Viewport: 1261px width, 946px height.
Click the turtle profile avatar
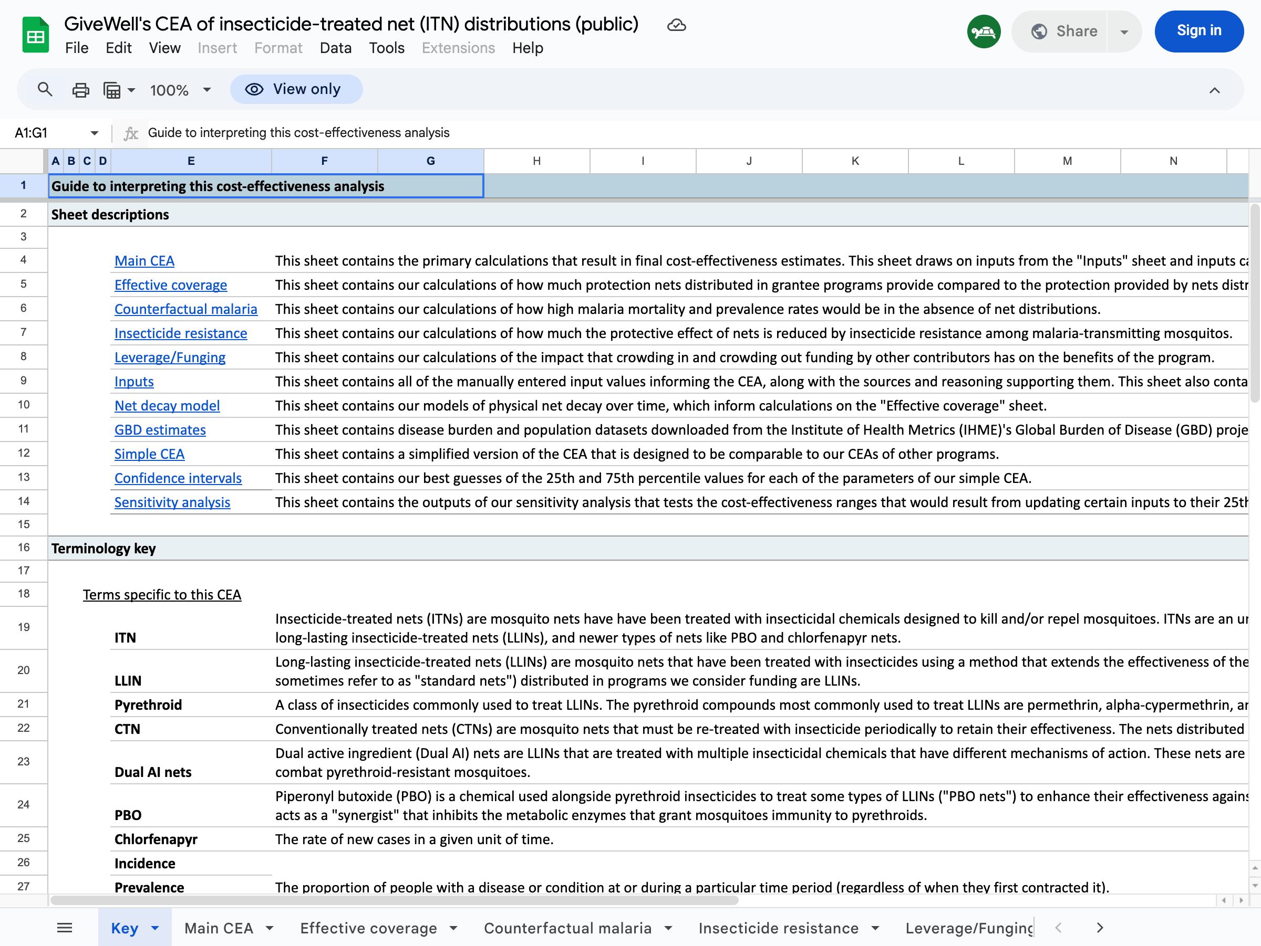coord(984,31)
